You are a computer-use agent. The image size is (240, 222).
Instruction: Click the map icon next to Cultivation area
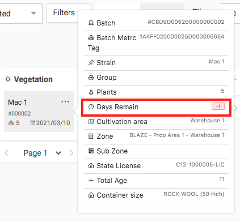[x=91, y=122]
